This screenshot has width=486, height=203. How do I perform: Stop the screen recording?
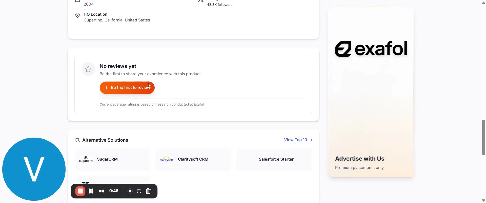(x=80, y=191)
